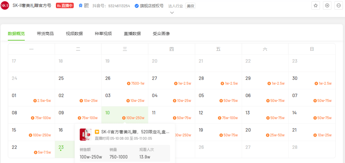Screen dimensions: 345x163
Task: Click the 50w-75w value on date 11
Action: point(184,118)
